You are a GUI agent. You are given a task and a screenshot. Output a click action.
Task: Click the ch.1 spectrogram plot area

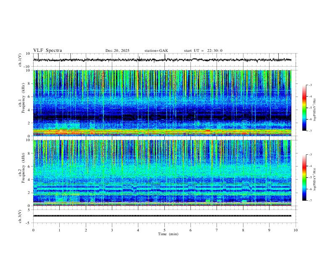coord(162,103)
